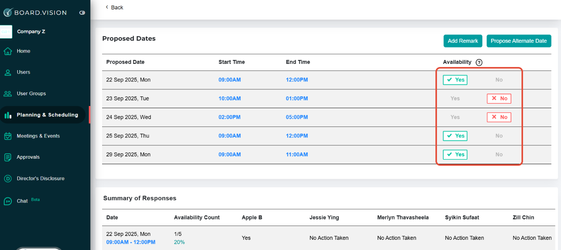Select Yes for 29 Sep 2025
The width and height of the screenshot is (561, 250).
[x=455, y=154]
